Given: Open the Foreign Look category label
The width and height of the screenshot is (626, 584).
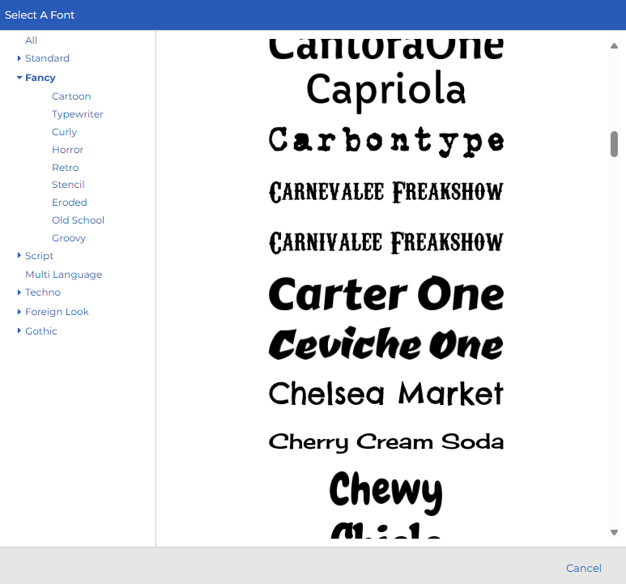Looking at the screenshot, I should (57, 312).
